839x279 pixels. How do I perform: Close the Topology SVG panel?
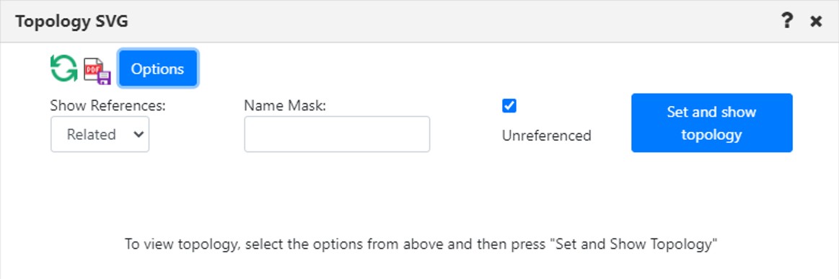(x=816, y=22)
